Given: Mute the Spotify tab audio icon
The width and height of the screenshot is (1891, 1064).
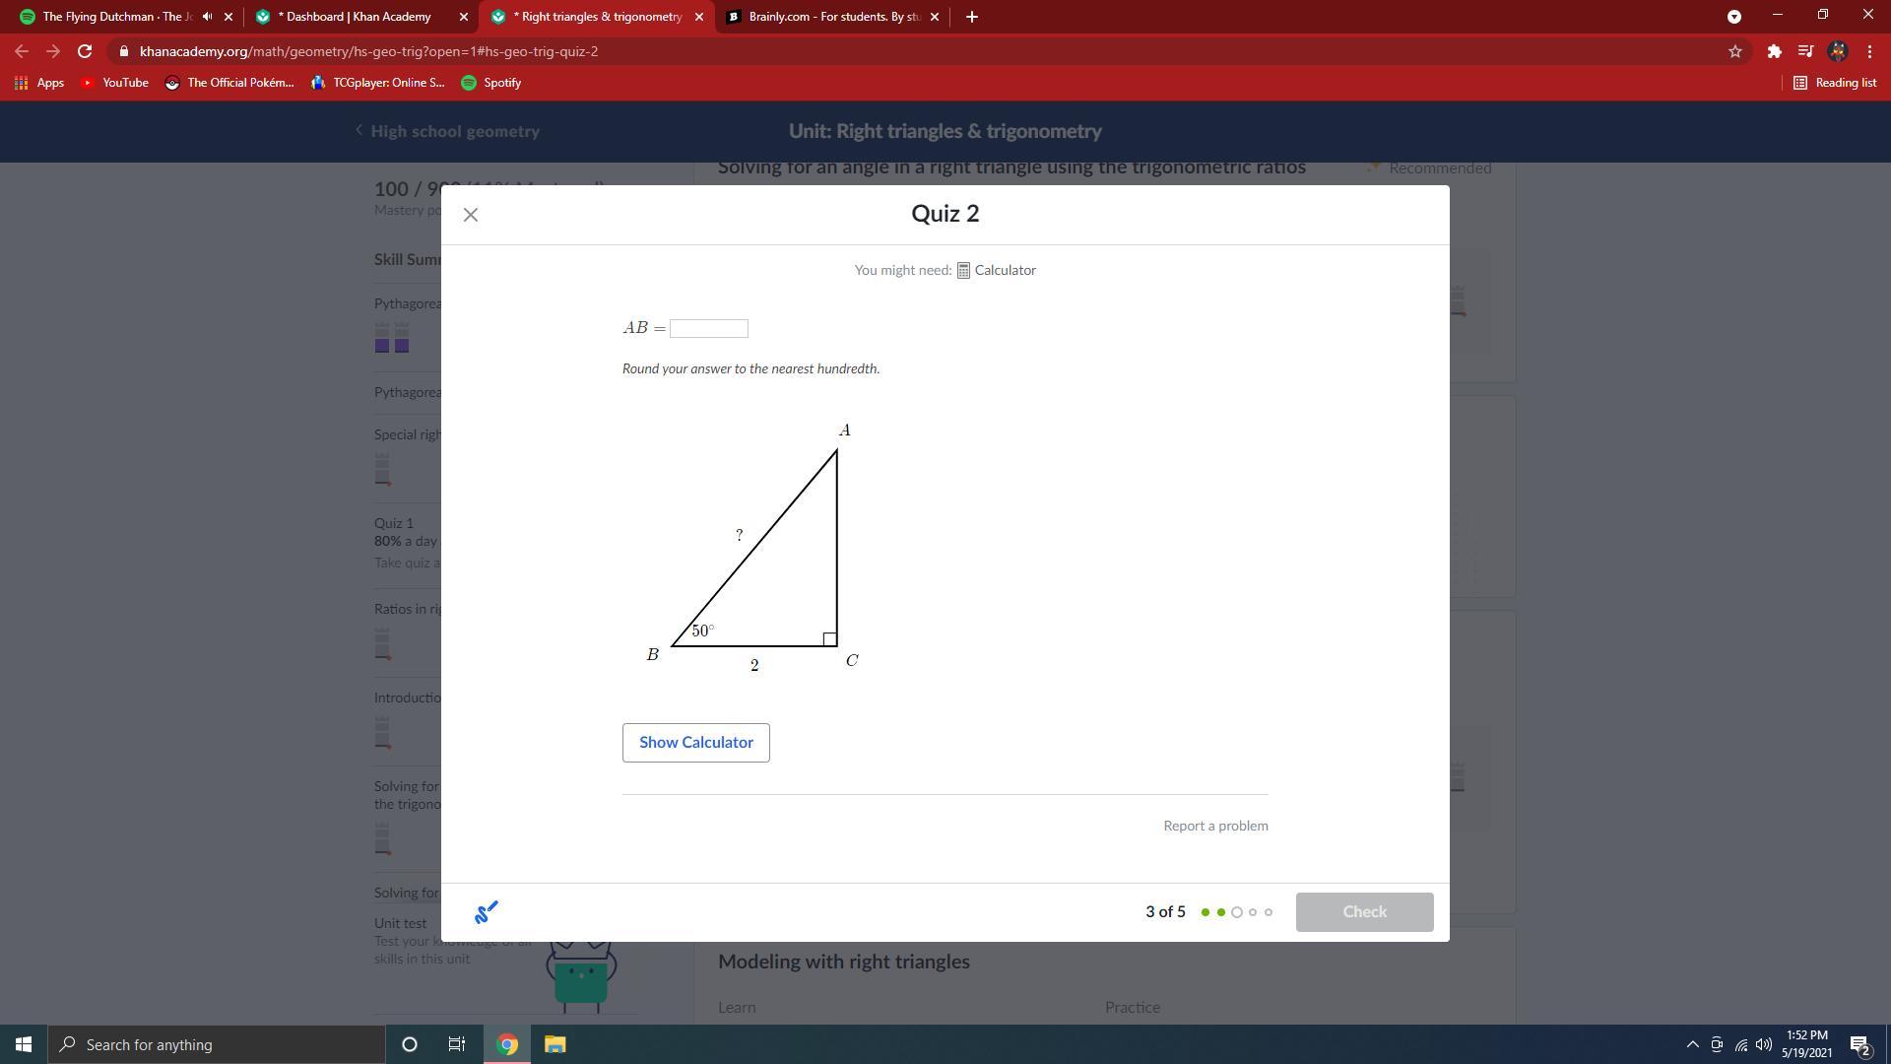Looking at the screenshot, I should [207, 17].
